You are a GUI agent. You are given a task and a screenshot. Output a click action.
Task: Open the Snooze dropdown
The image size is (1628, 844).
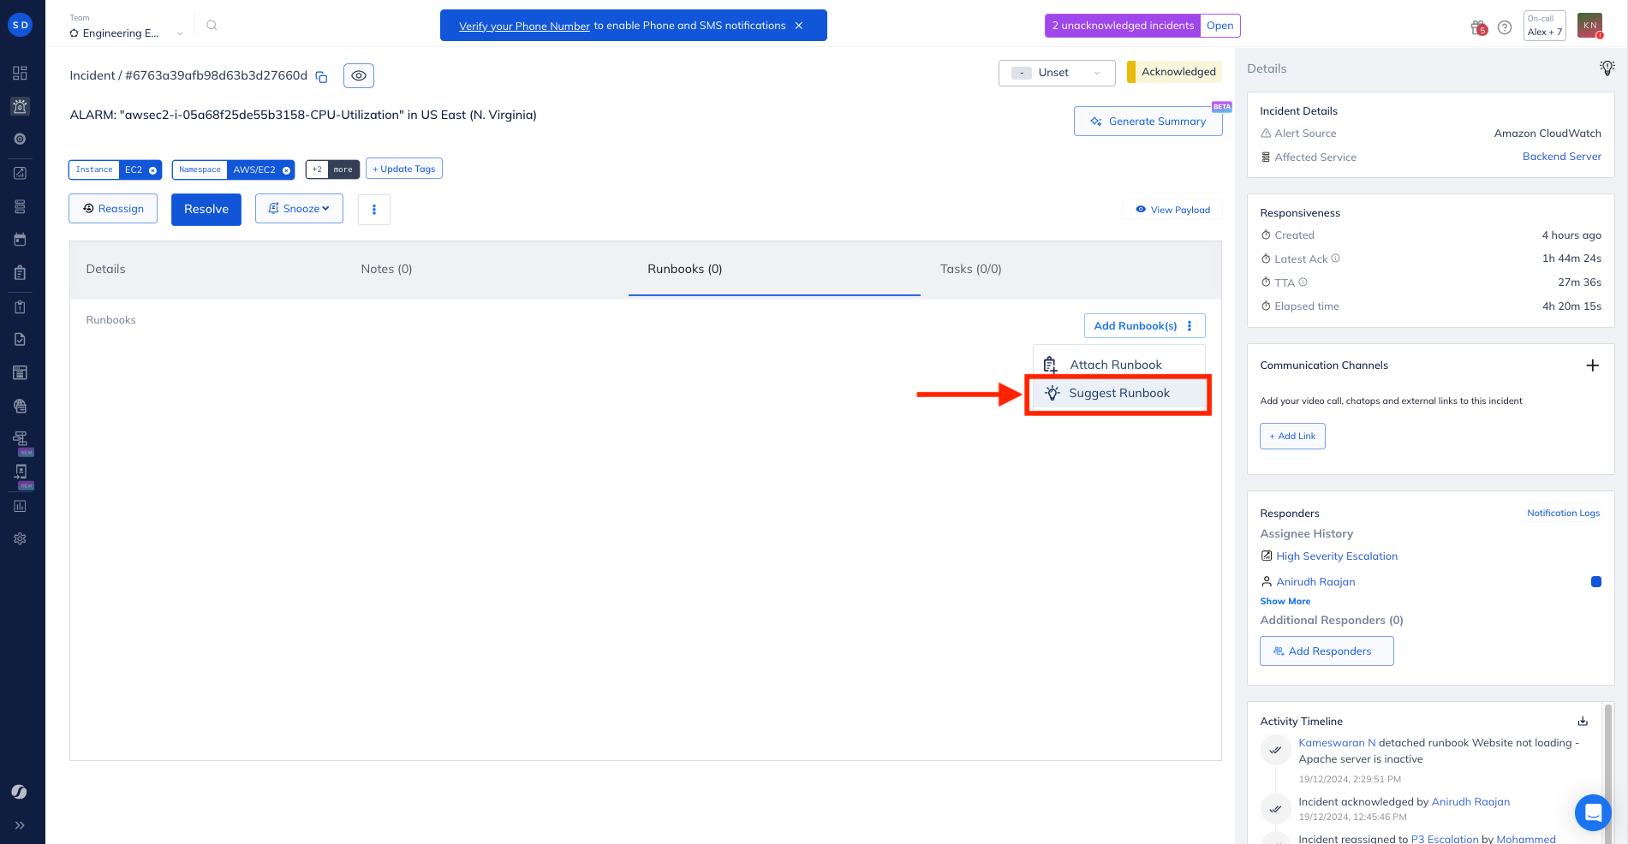pos(299,209)
